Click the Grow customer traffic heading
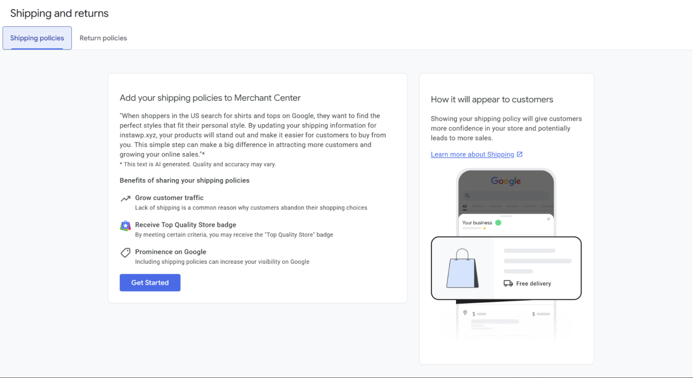693x378 pixels. point(169,198)
